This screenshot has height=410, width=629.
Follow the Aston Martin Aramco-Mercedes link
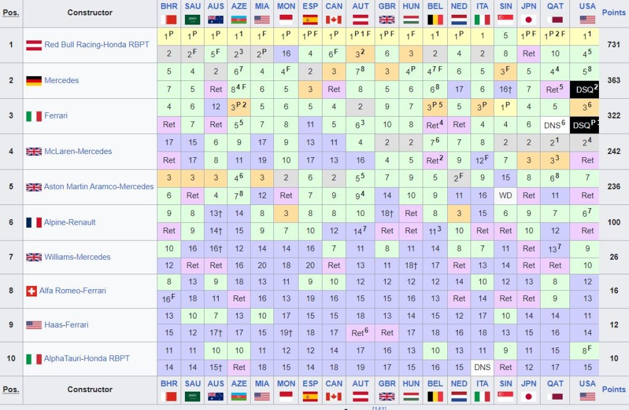(98, 187)
